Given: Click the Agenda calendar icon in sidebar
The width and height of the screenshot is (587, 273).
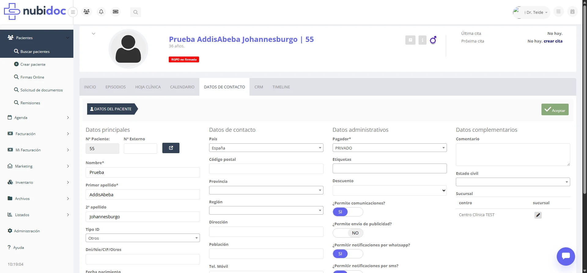Looking at the screenshot, I should point(10,117).
